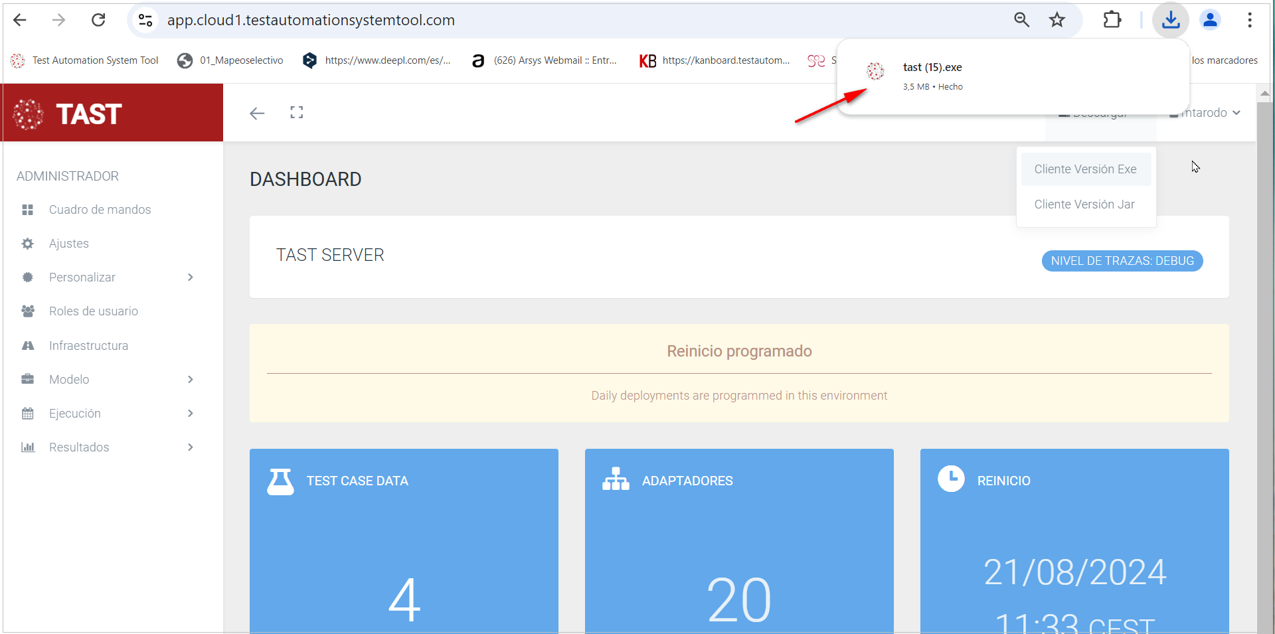Click the back arrow in TAST header
The height and width of the screenshot is (634, 1275).
point(257,114)
